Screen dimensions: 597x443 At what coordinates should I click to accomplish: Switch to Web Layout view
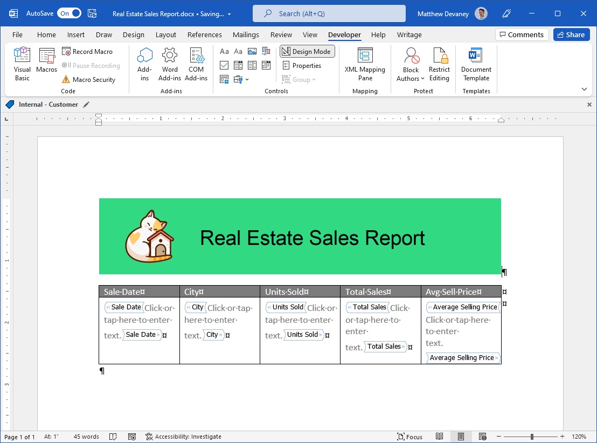coord(482,437)
